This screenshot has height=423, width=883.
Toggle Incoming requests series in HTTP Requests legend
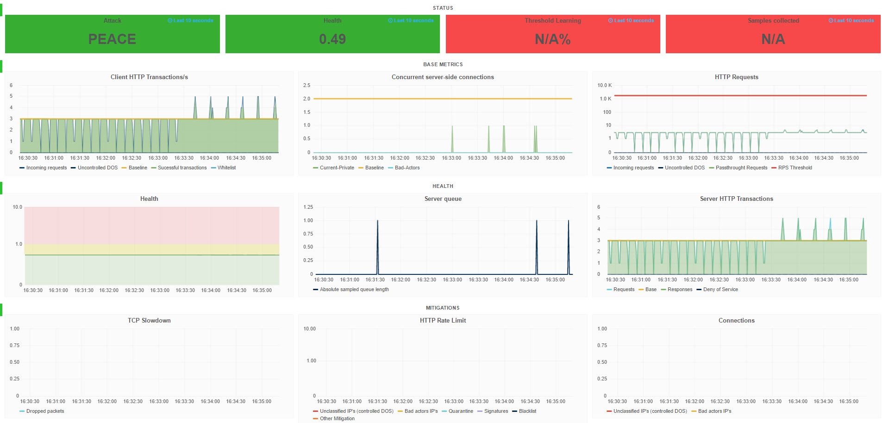tap(633, 168)
